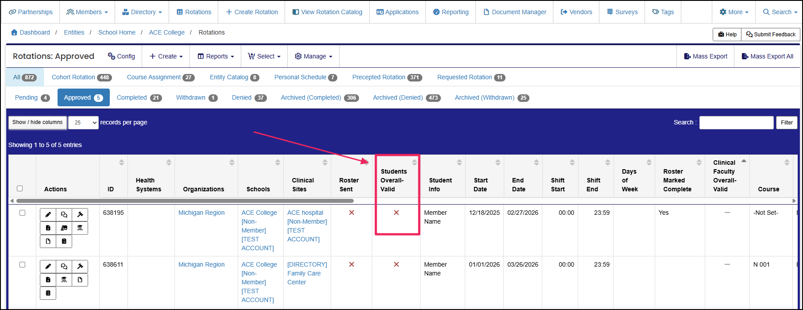Select the checkbox for rotation 638195
The width and height of the screenshot is (803, 310).
click(22, 213)
